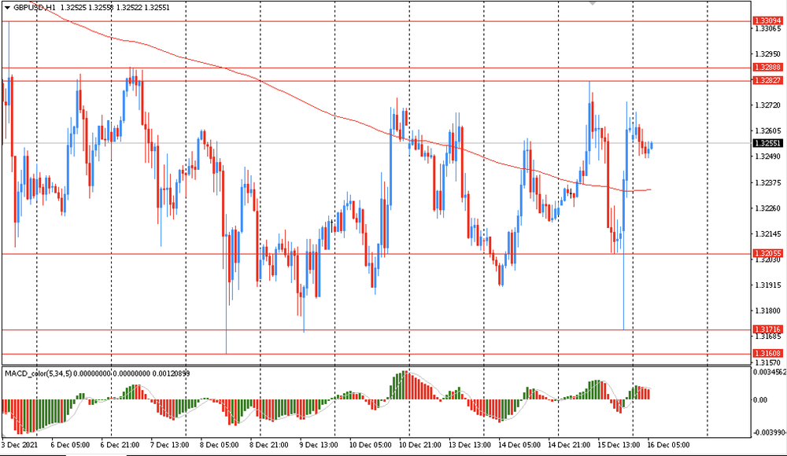
Task: Click the 1.31716 red price label
Action: point(767,329)
